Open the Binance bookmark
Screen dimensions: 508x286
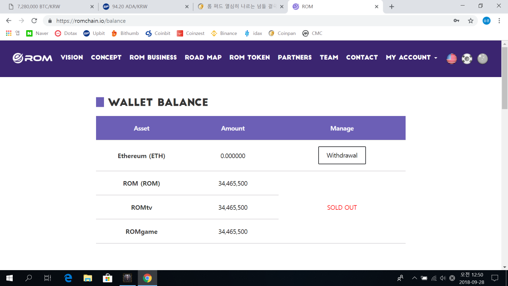point(224,33)
